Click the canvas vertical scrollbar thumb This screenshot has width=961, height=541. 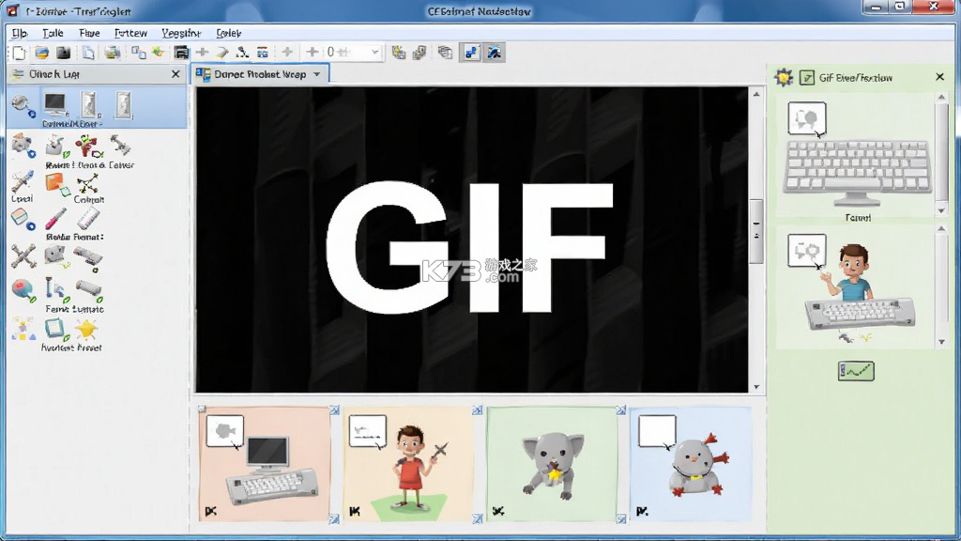point(756,231)
